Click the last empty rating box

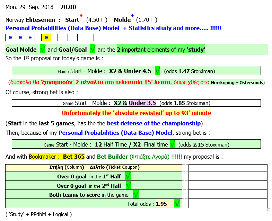89,38
